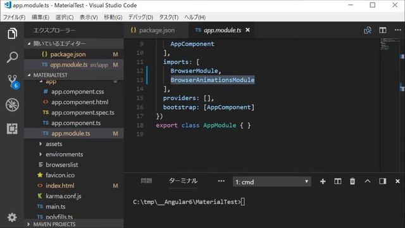
Task: Switch to the package.json editor tab
Action: pyautogui.click(x=156, y=30)
